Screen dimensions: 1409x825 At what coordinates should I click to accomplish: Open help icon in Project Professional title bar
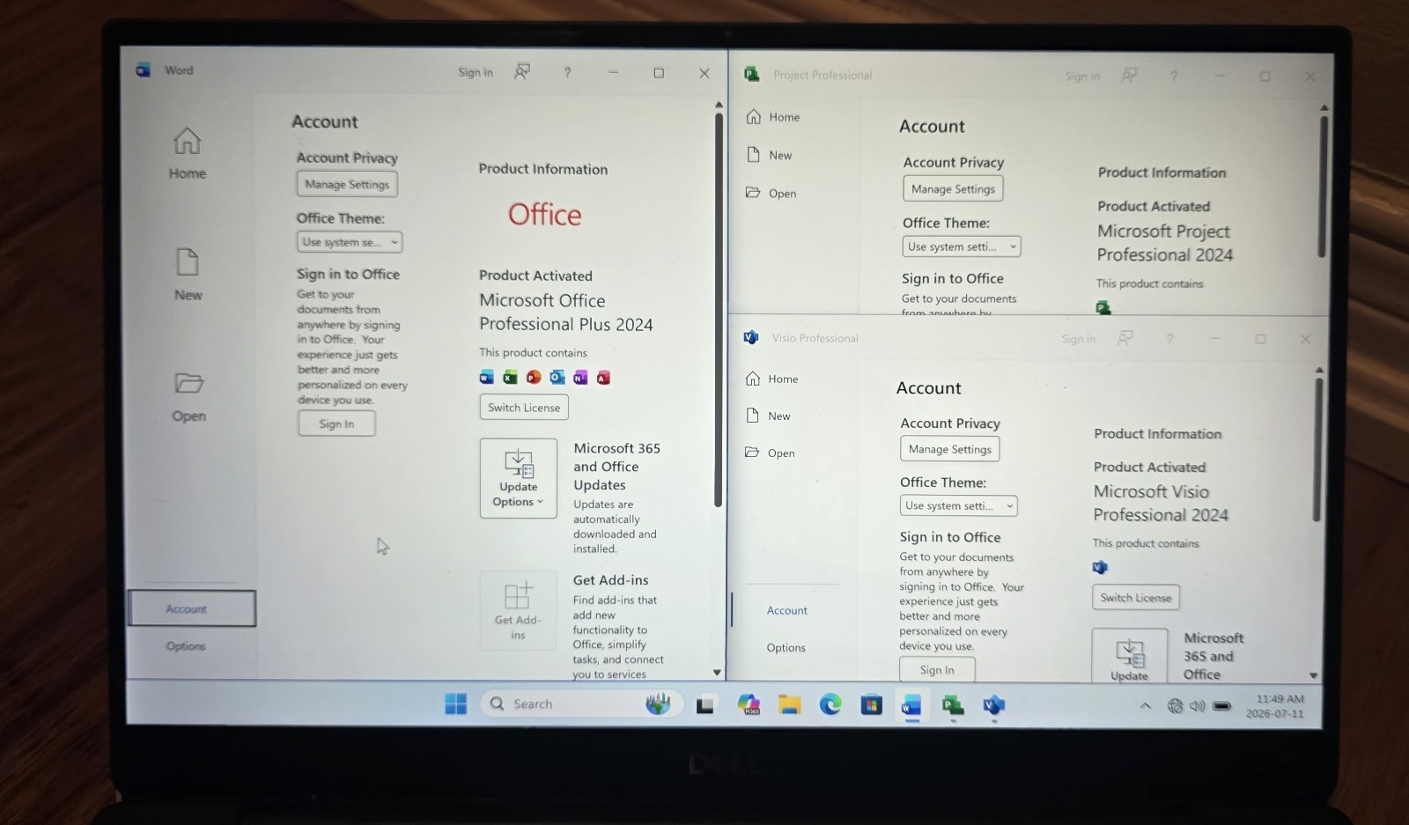(x=1174, y=77)
